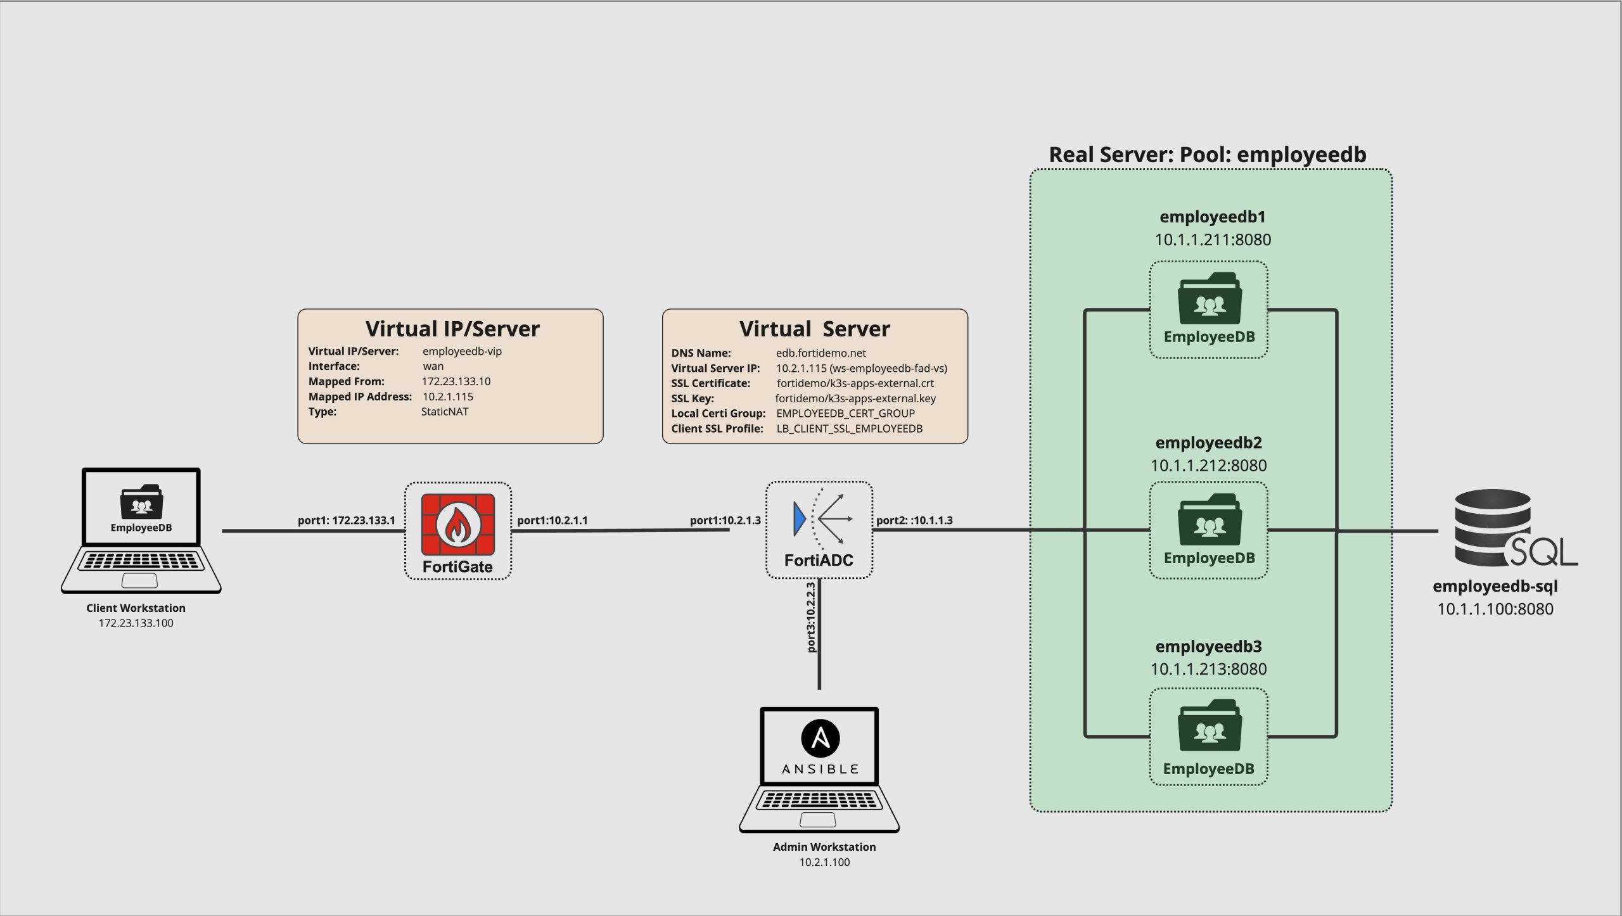This screenshot has width=1622, height=916.
Task: Click the employeedb-sql label text
Action: coord(1495,586)
